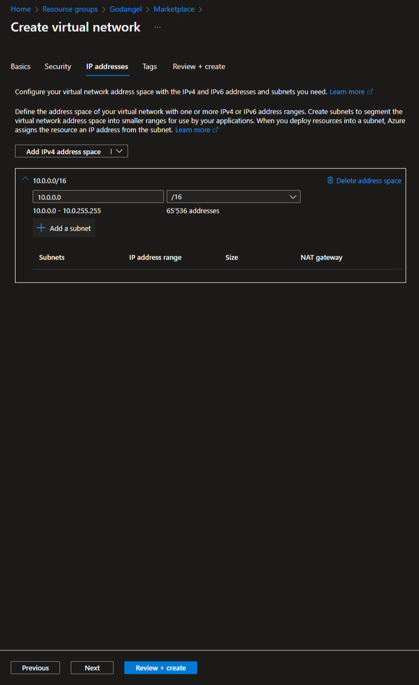The height and width of the screenshot is (685, 419).
Task: Collapse the 10.0.0.0/16 address space section
Action: click(x=25, y=179)
